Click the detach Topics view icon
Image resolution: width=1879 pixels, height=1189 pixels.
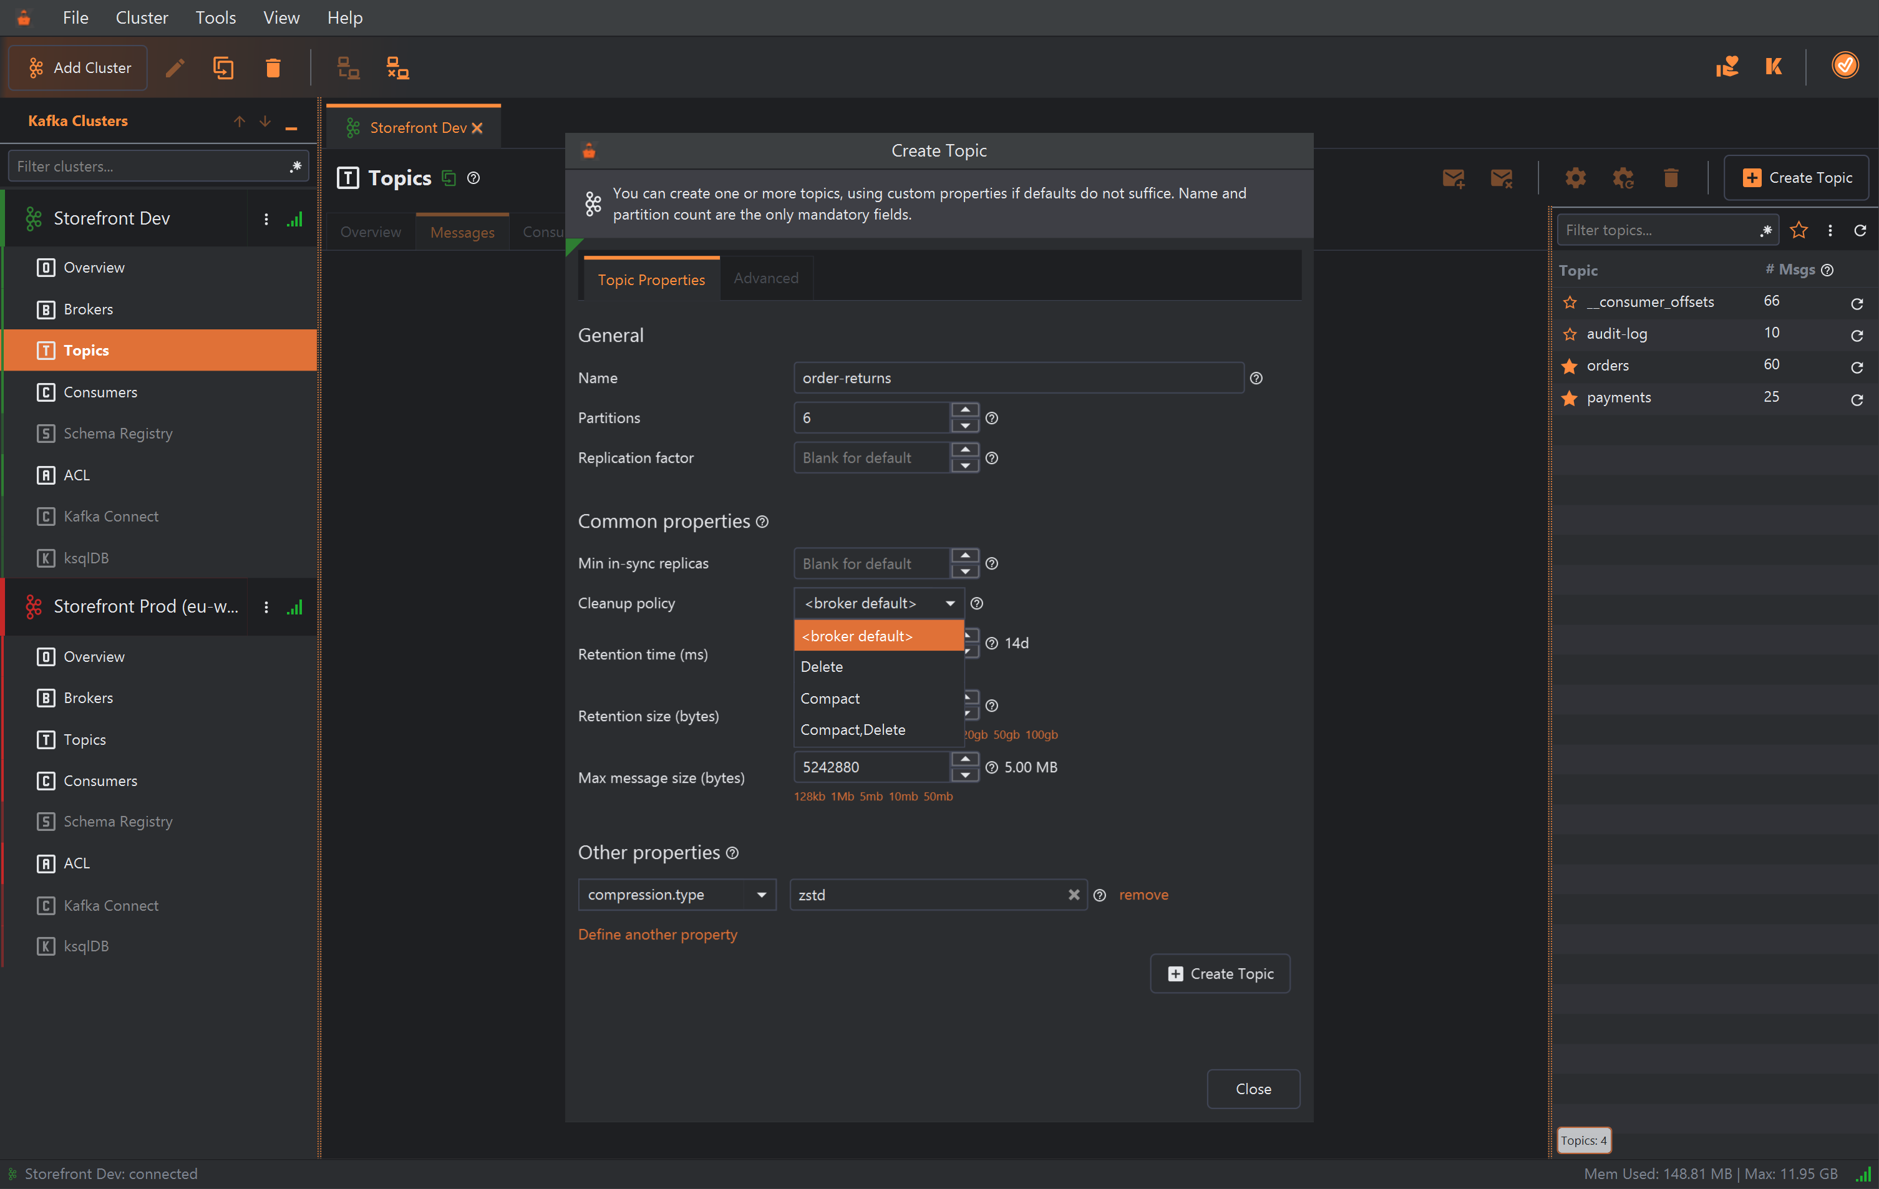click(449, 178)
